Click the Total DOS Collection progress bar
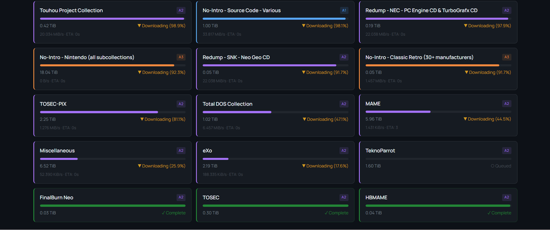 coord(275,112)
